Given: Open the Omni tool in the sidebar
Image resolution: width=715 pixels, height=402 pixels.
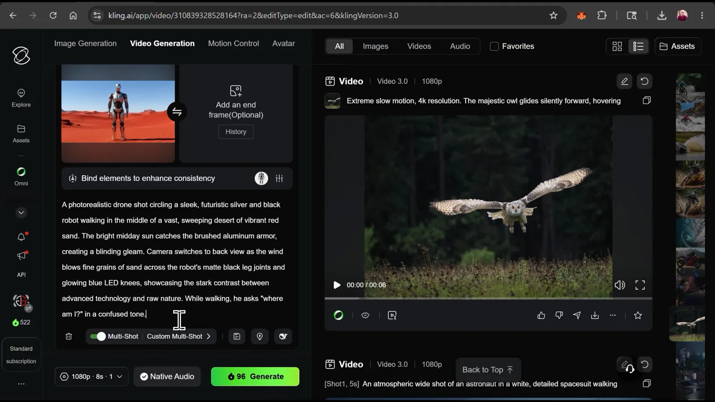Looking at the screenshot, I should (x=21, y=176).
